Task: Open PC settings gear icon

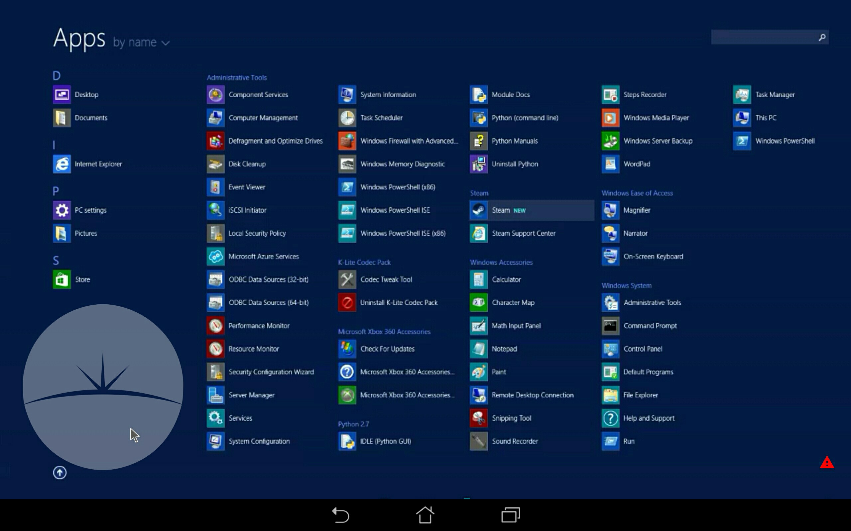Action: 62,210
